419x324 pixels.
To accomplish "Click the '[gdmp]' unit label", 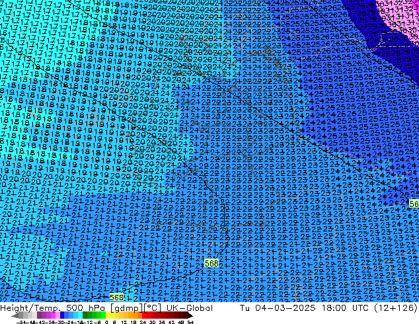I will pos(127,308).
